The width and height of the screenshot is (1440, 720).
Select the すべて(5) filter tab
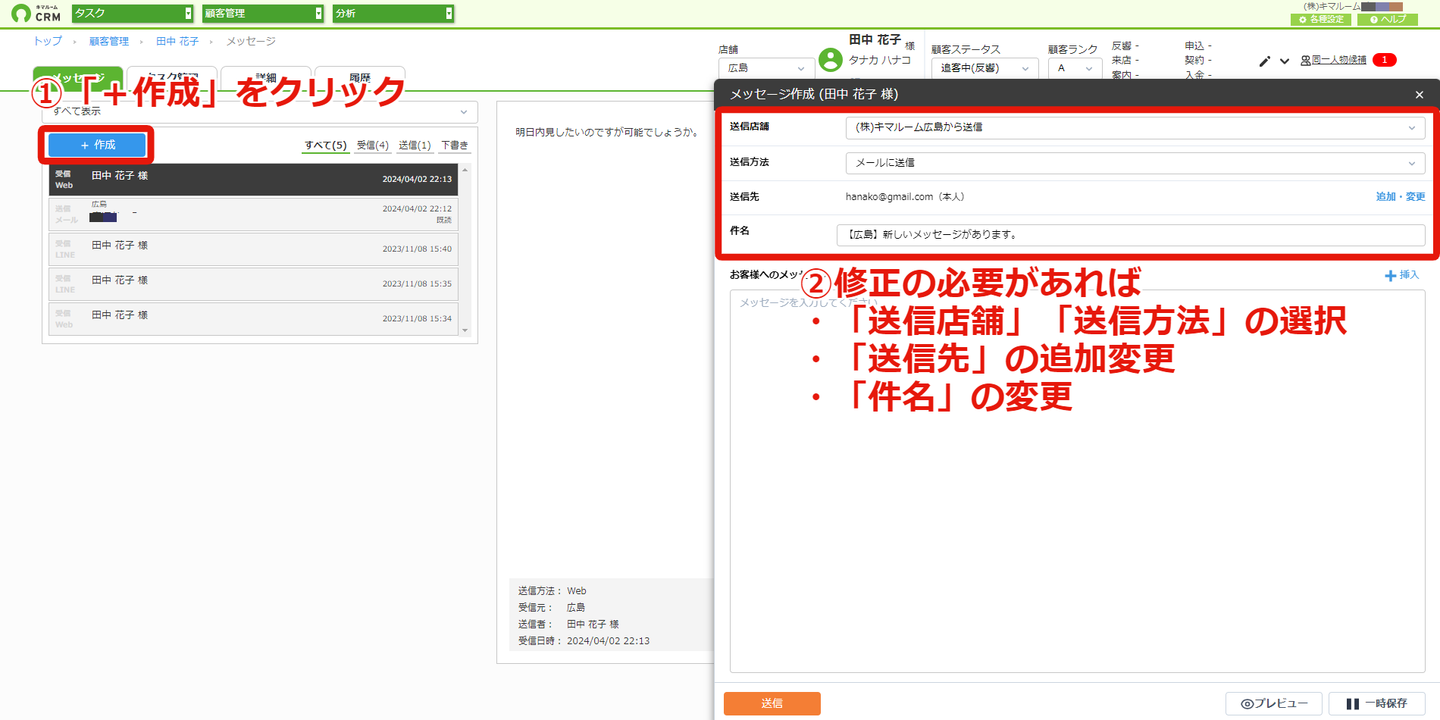[326, 146]
